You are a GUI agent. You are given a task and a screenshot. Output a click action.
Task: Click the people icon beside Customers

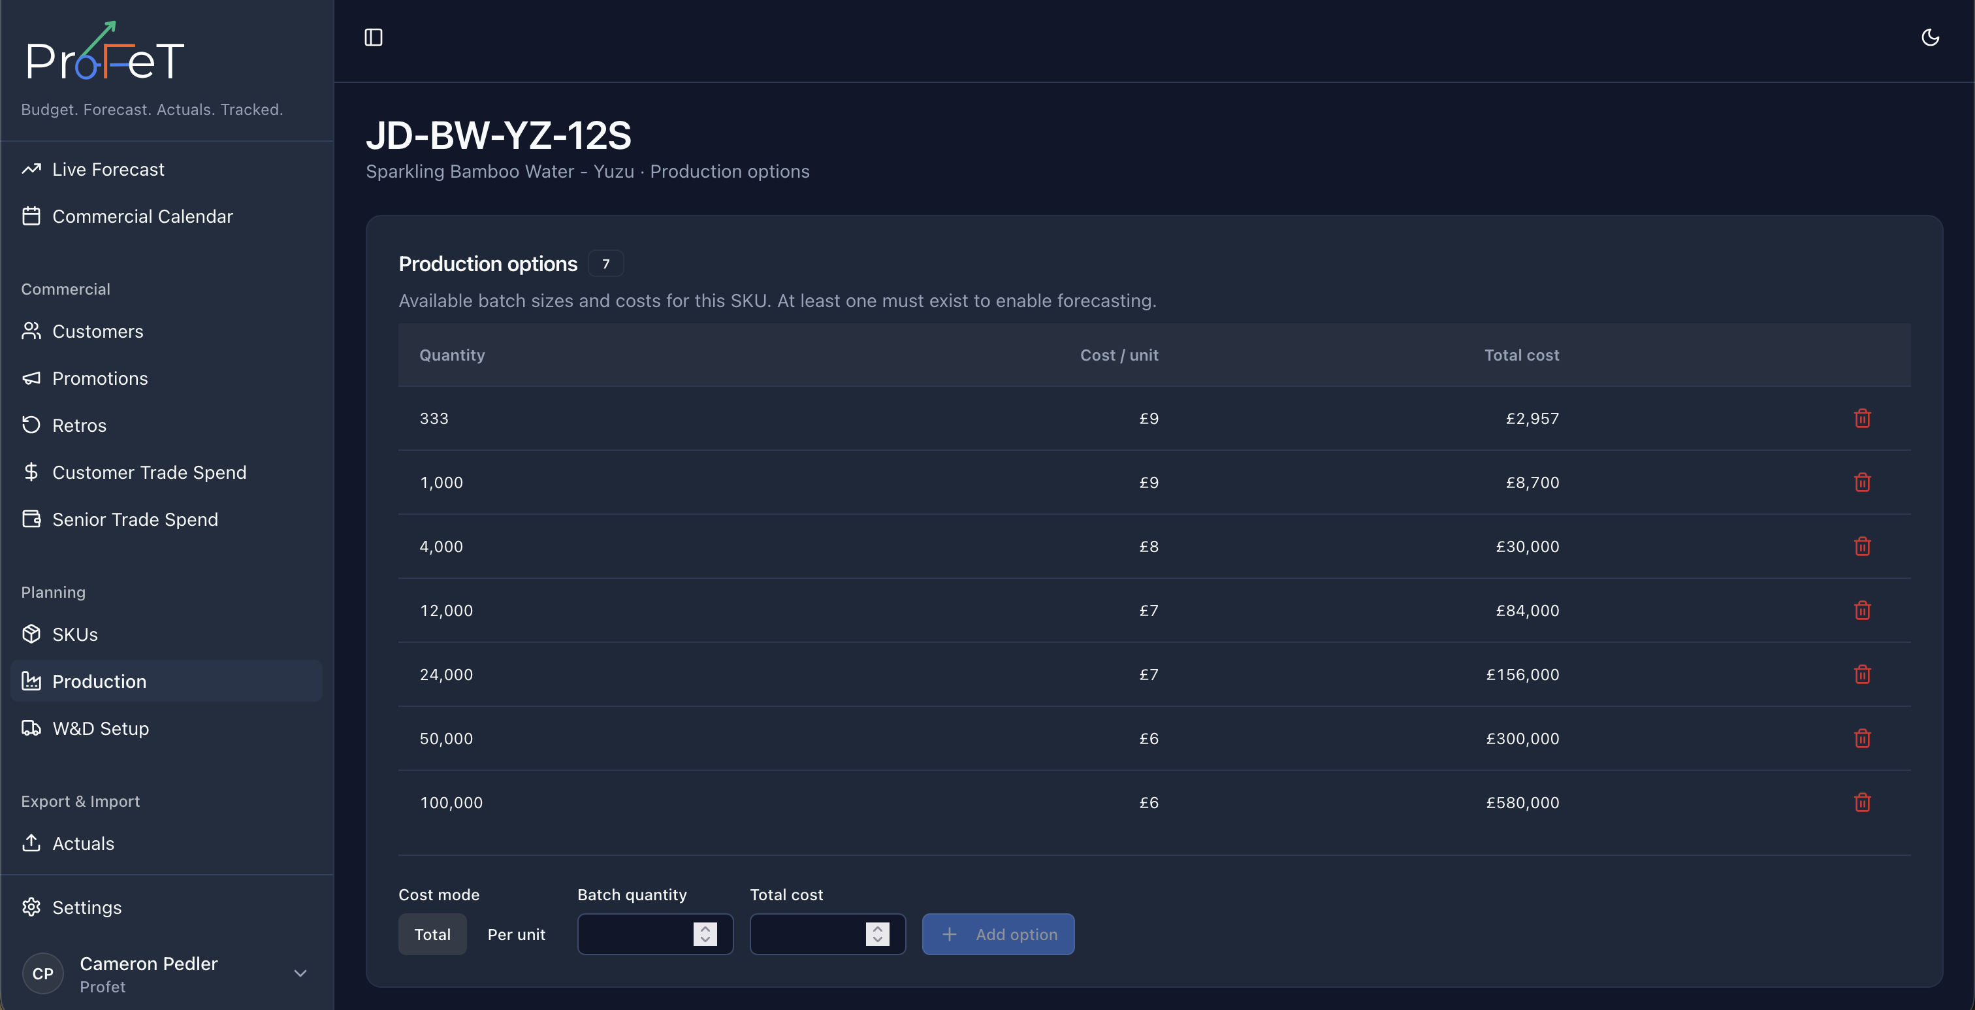click(x=31, y=331)
